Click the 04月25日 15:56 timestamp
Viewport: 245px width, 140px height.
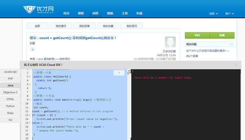(x=166, y=55)
